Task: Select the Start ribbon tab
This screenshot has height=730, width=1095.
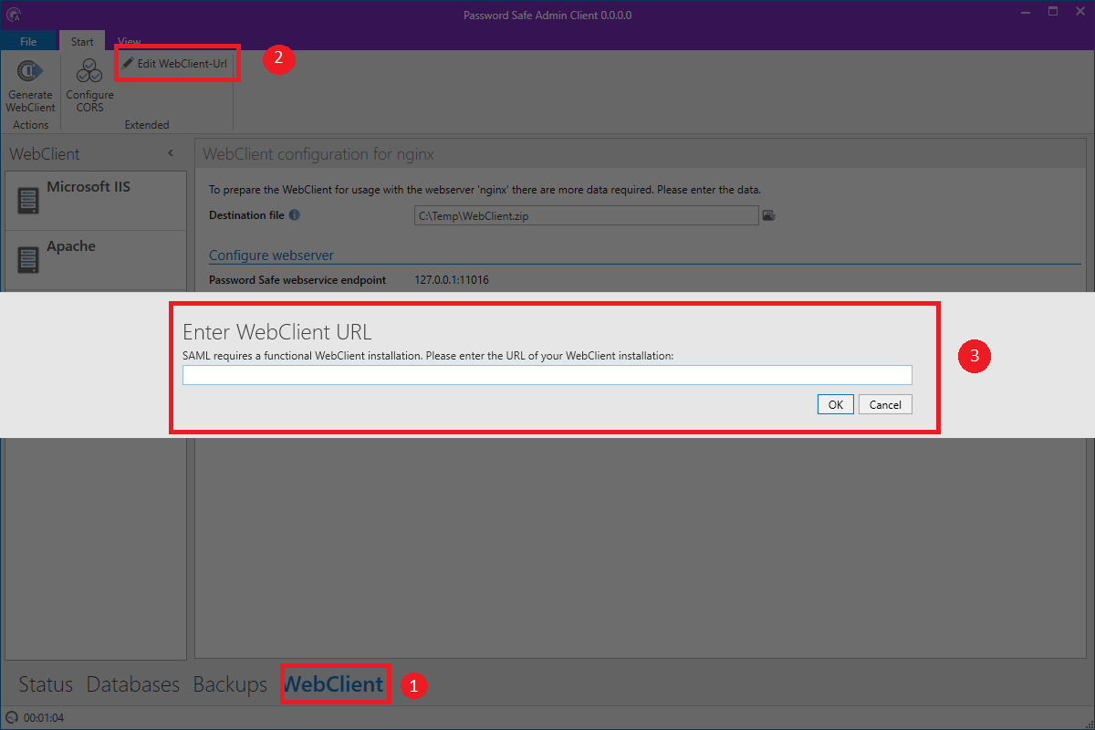Action: click(82, 42)
